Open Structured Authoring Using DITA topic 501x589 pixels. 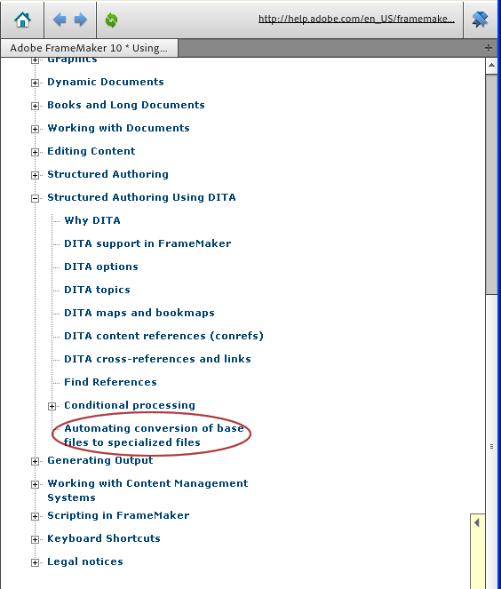tap(141, 197)
